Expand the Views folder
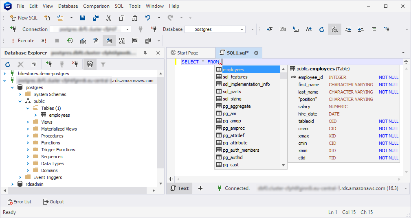The width and height of the screenshot is (411, 218). 28,122
